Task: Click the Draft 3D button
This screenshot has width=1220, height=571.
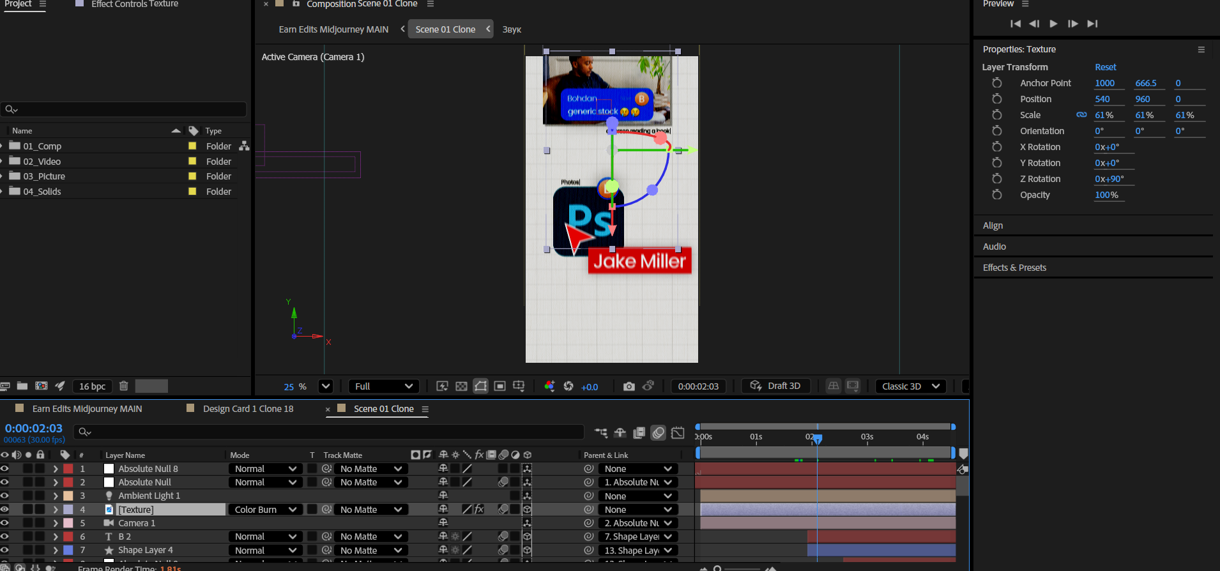Action: click(x=775, y=386)
